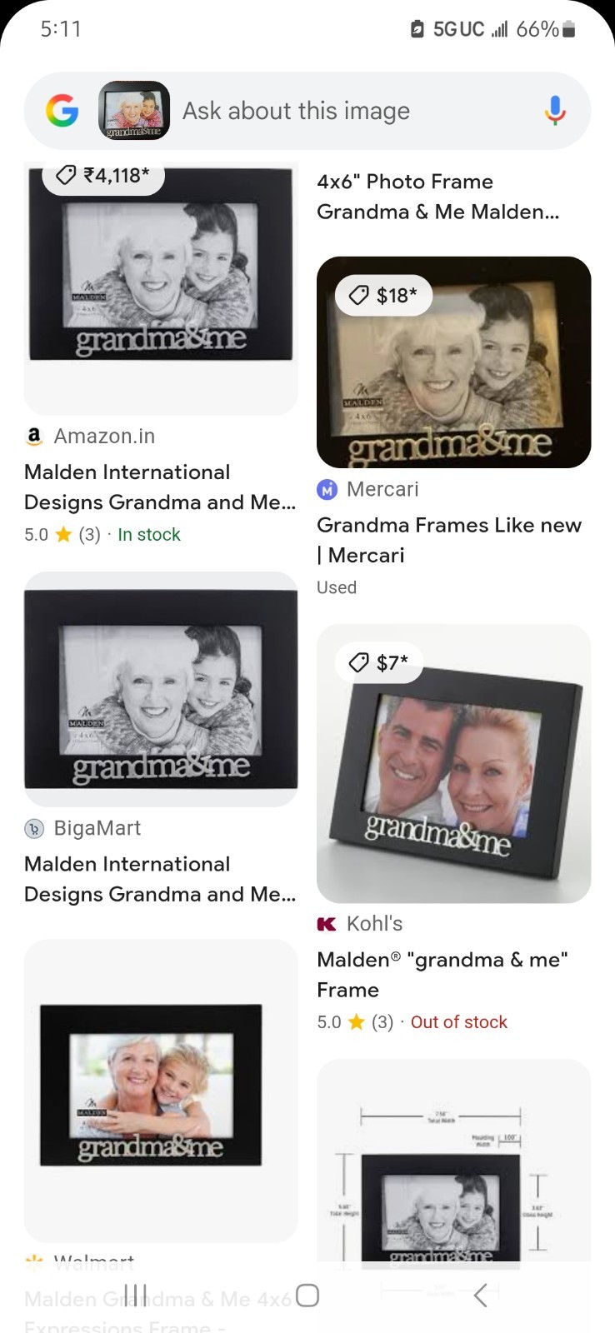This screenshot has height=1333, width=615.
Task: Open the searched image thumbnail in search bar
Action: (x=134, y=111)
